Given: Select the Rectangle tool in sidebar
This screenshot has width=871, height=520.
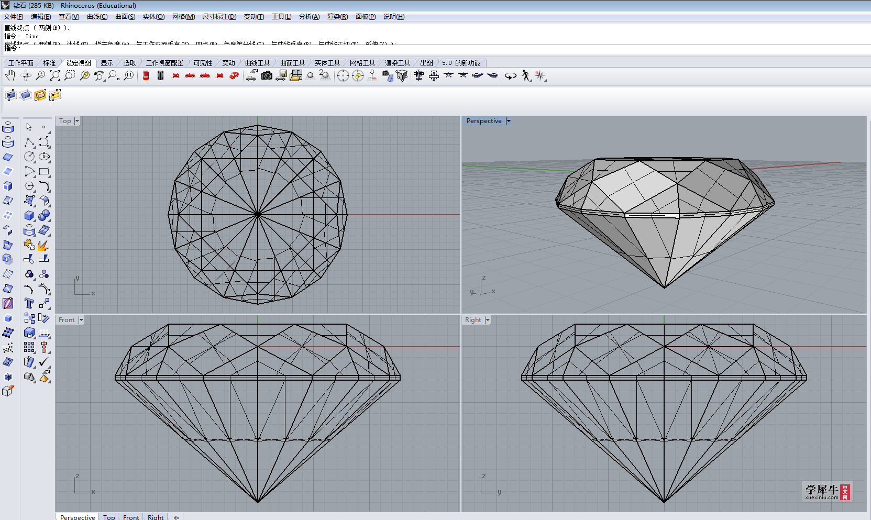Looking at the screenshot, I should click(45, 171).
